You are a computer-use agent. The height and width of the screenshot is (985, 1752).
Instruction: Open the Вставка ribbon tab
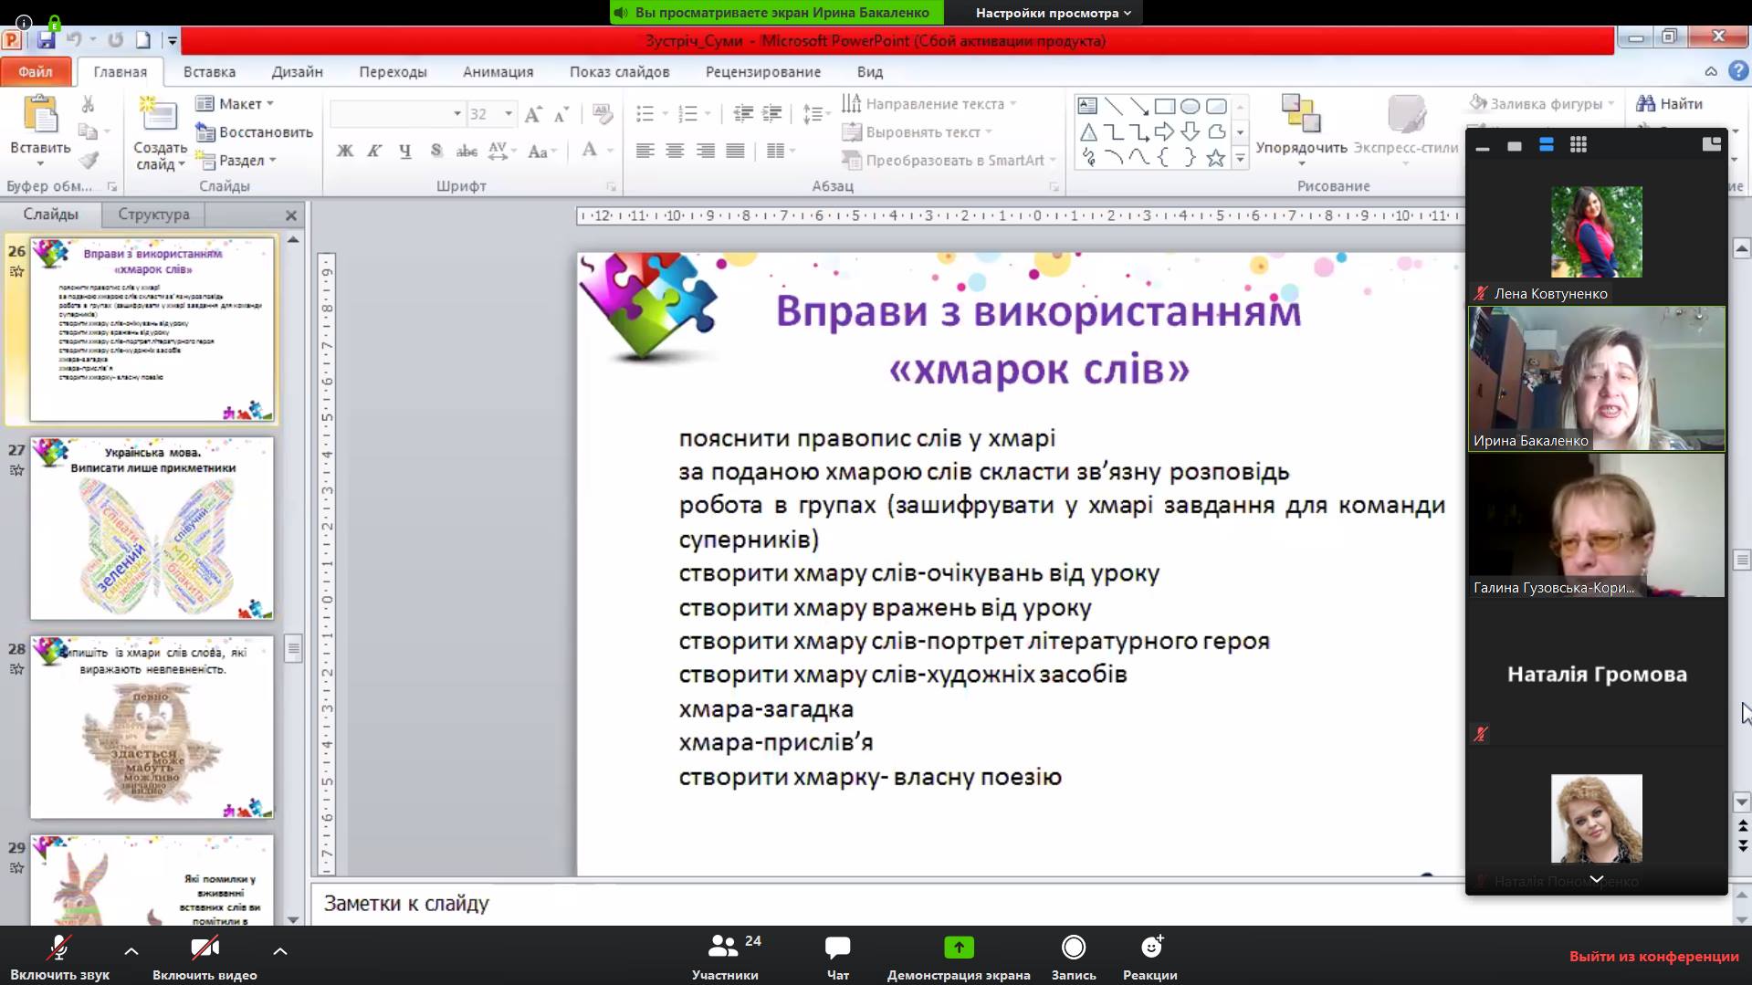tap(209, 71)
